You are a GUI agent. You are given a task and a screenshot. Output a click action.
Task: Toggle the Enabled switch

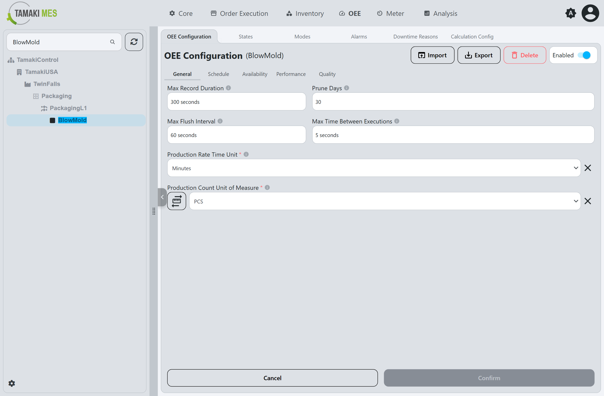(x=584, y=55)
